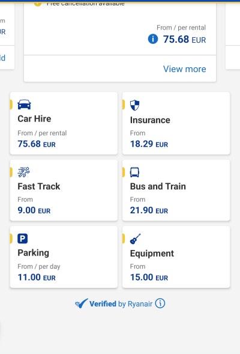
Task: Select the Parking heading
Action: [x=34, y=253]
